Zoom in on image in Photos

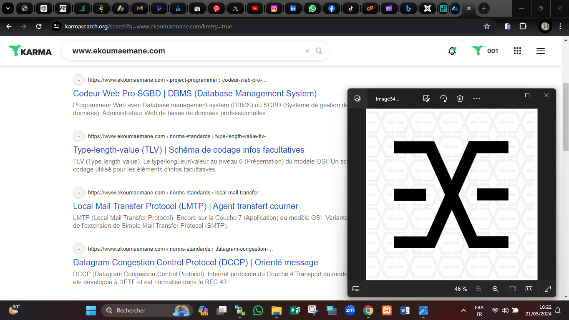tap(495, 289)
